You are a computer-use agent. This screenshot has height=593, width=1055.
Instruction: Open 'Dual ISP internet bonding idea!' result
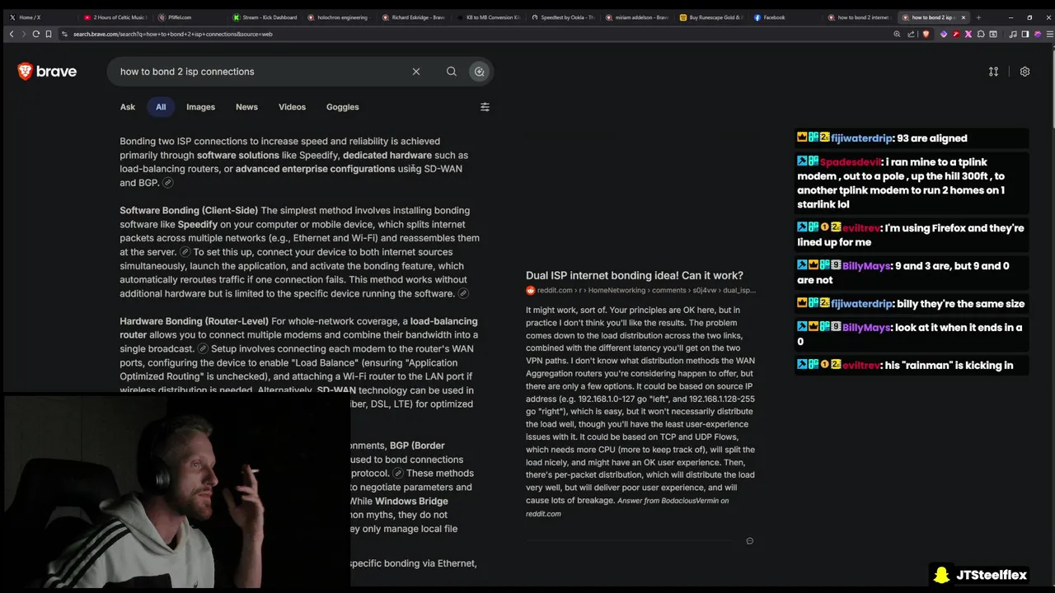(635, 275)
